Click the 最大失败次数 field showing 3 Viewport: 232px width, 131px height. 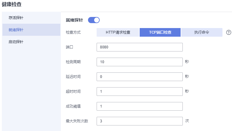coord(140,121)
